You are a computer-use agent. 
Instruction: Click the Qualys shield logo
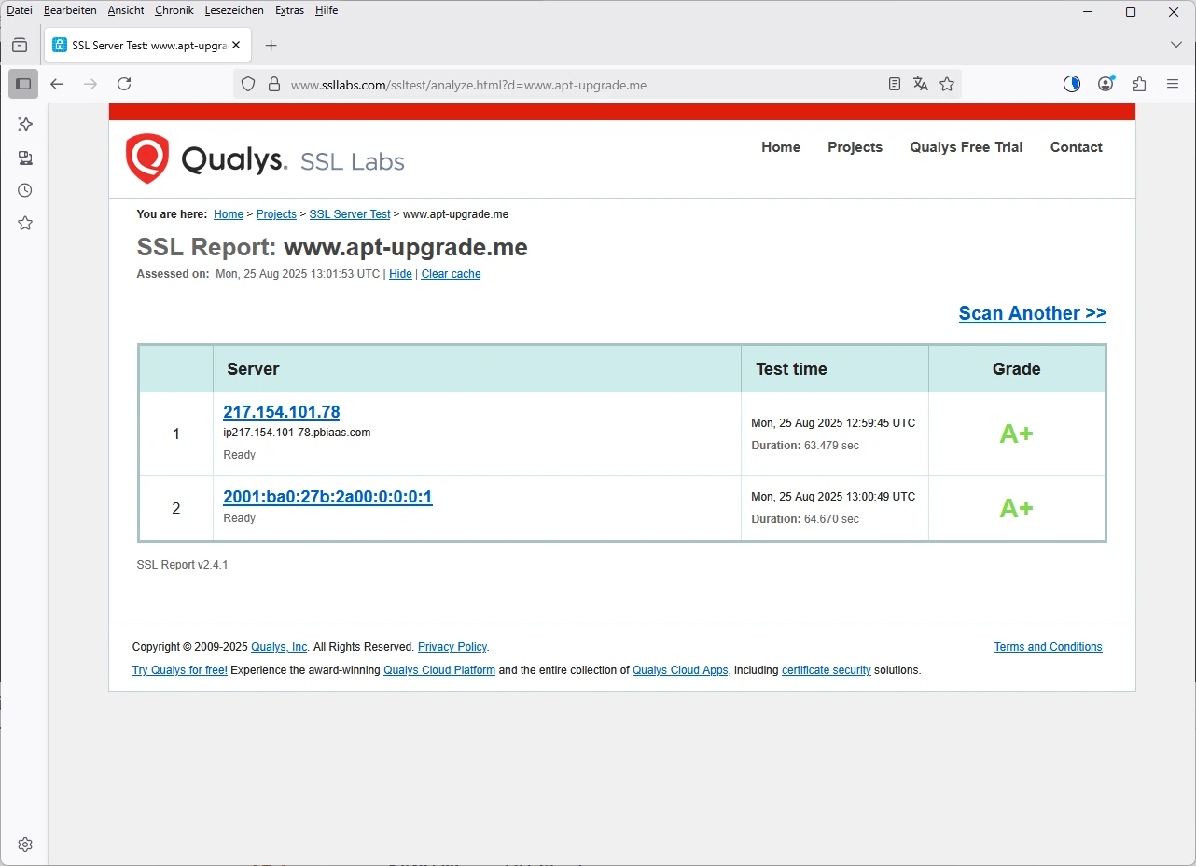(x=147, y=158)
